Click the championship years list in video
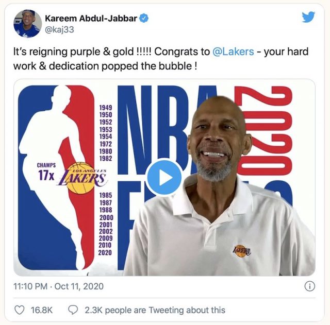 click(106, 180)
